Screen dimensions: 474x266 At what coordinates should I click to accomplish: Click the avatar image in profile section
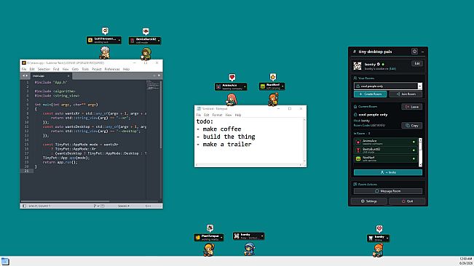point(358,65)
